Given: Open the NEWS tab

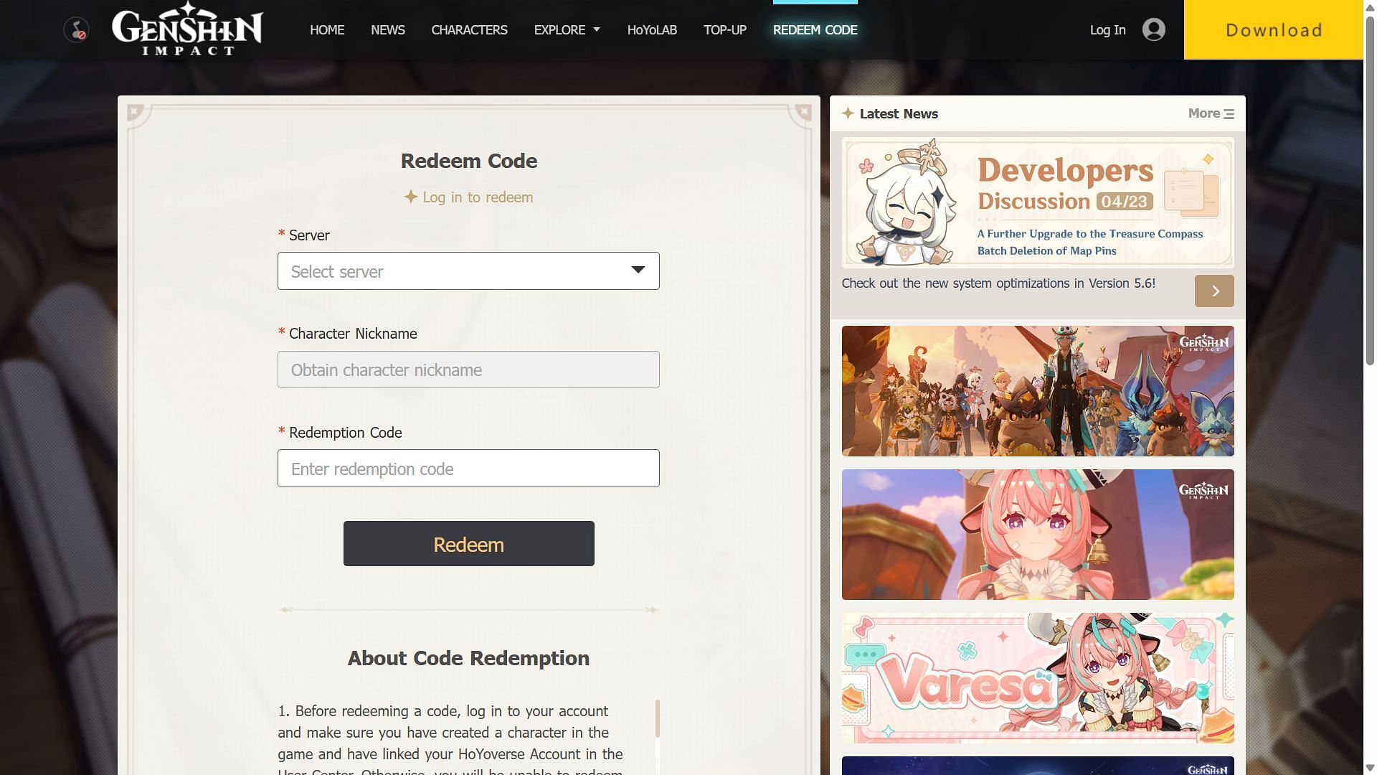Looking at the screenshot, I should 388,30.
